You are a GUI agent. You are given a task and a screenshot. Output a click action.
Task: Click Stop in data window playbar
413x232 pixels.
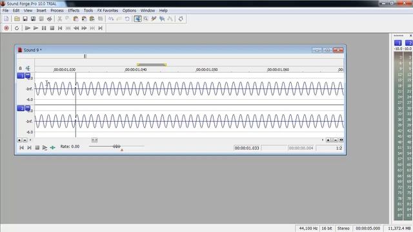pyautogui.click(x=37, y=148)
